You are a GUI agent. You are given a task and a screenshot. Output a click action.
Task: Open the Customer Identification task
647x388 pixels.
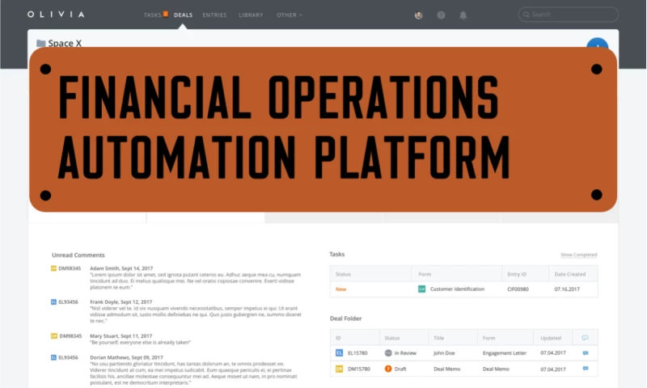[x=457, y=289]
